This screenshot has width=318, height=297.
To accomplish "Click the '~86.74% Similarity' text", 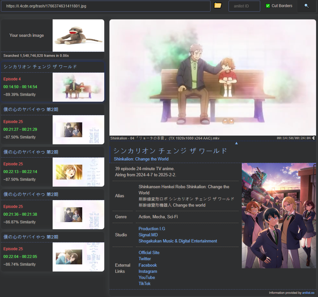I will coord(19,264).
